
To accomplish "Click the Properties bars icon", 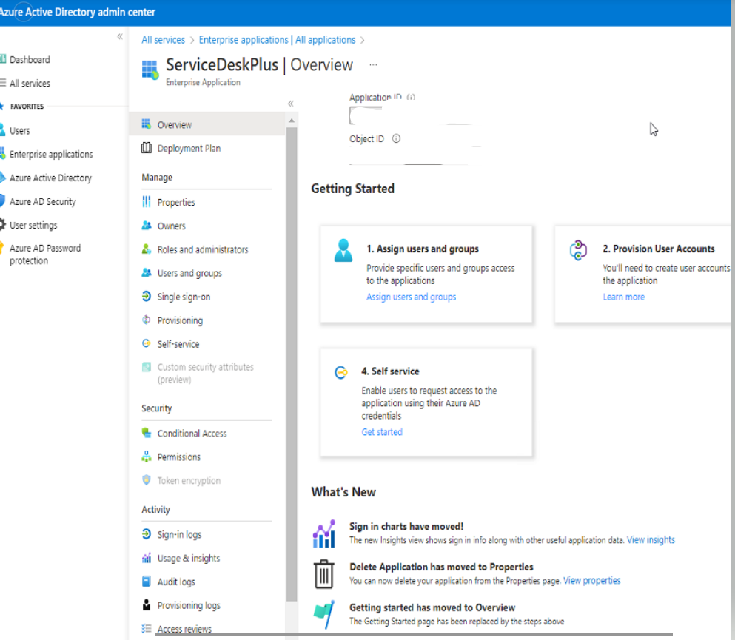I will pyautogui.click(x=147, y=202).
